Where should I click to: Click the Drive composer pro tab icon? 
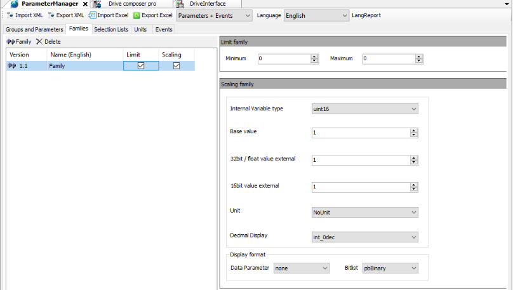97,4
